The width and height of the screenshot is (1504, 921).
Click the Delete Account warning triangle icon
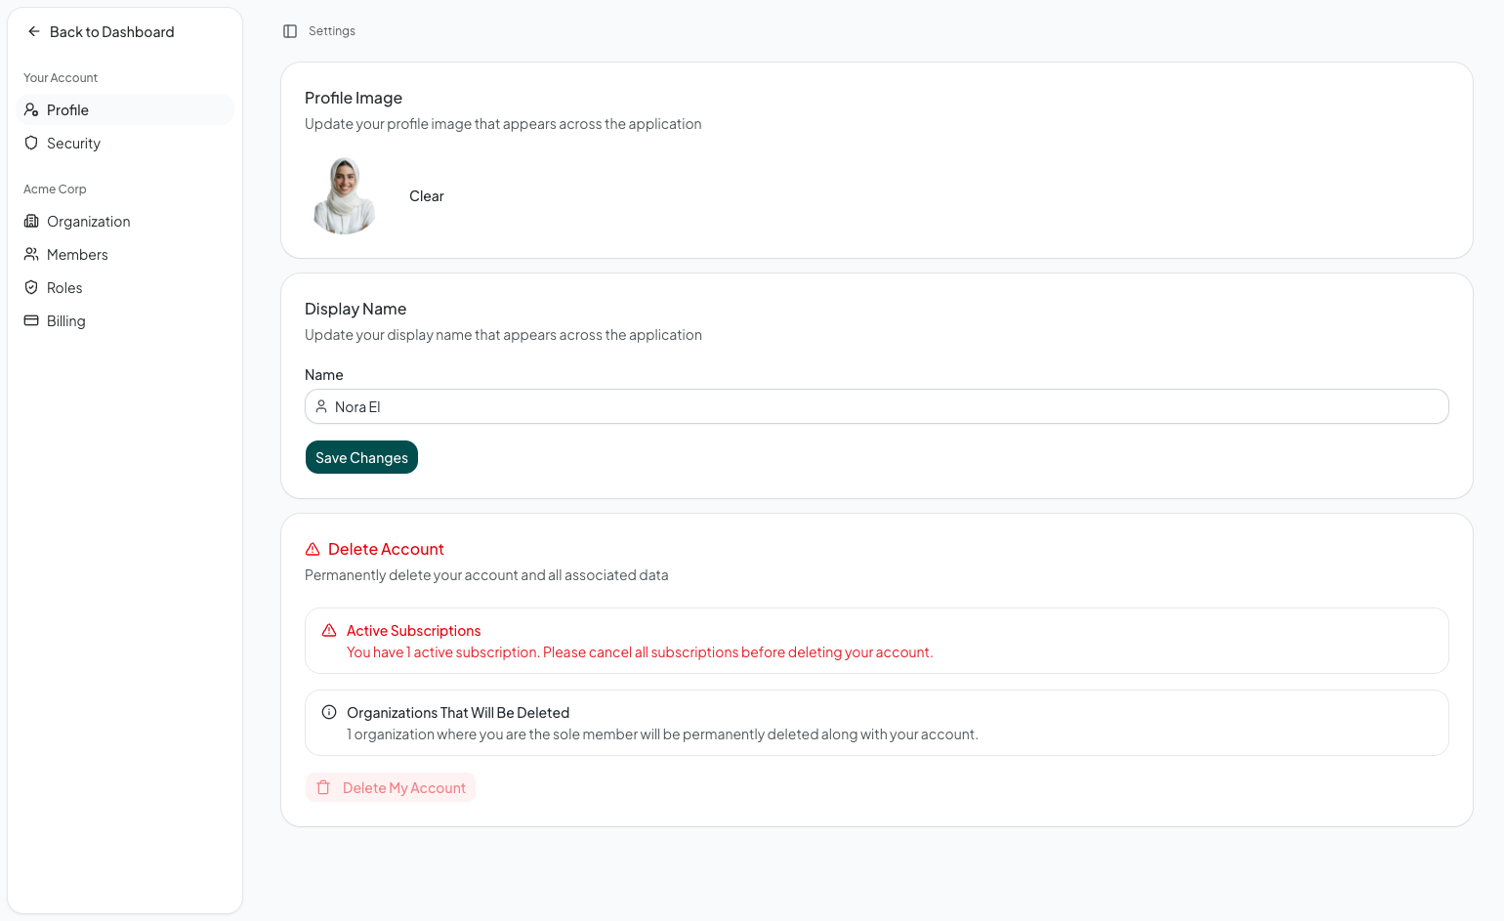(313, 550)
